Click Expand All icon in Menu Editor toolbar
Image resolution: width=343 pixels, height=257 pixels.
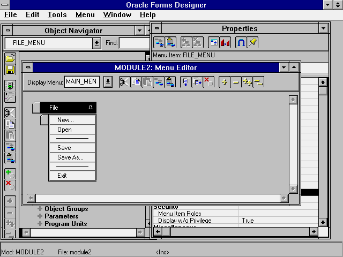[x=247, y=81]
